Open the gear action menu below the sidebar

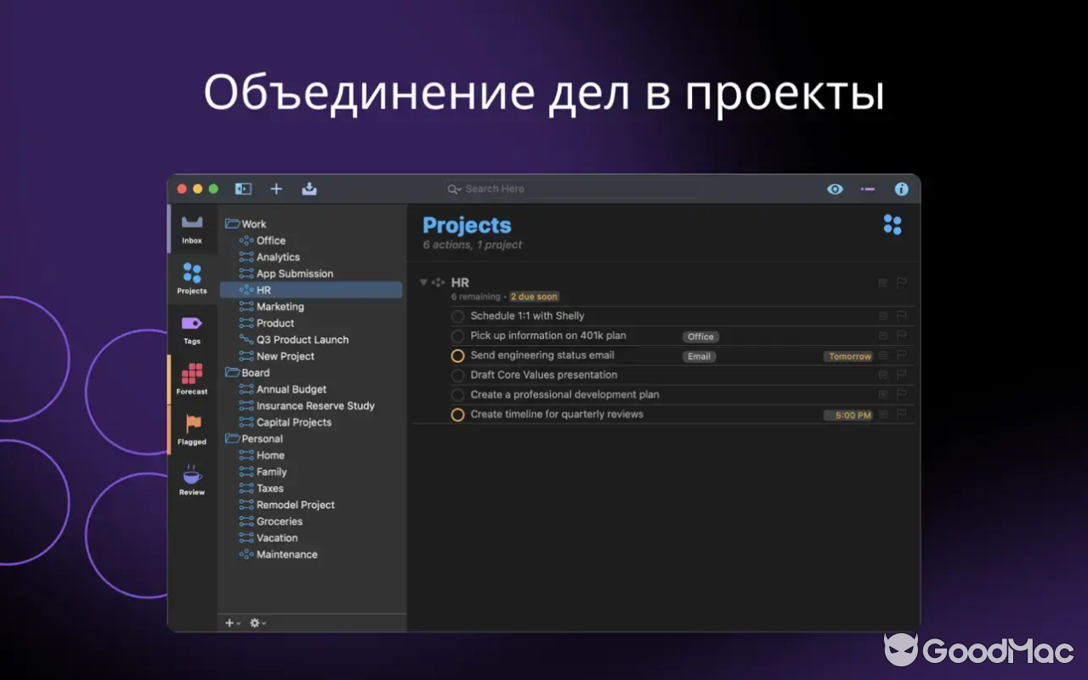pos(255,623)
